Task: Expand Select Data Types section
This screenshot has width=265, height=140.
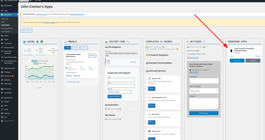Action: (73, 82)
